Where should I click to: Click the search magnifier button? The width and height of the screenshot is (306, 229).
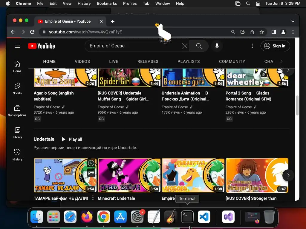click(199, 46)
